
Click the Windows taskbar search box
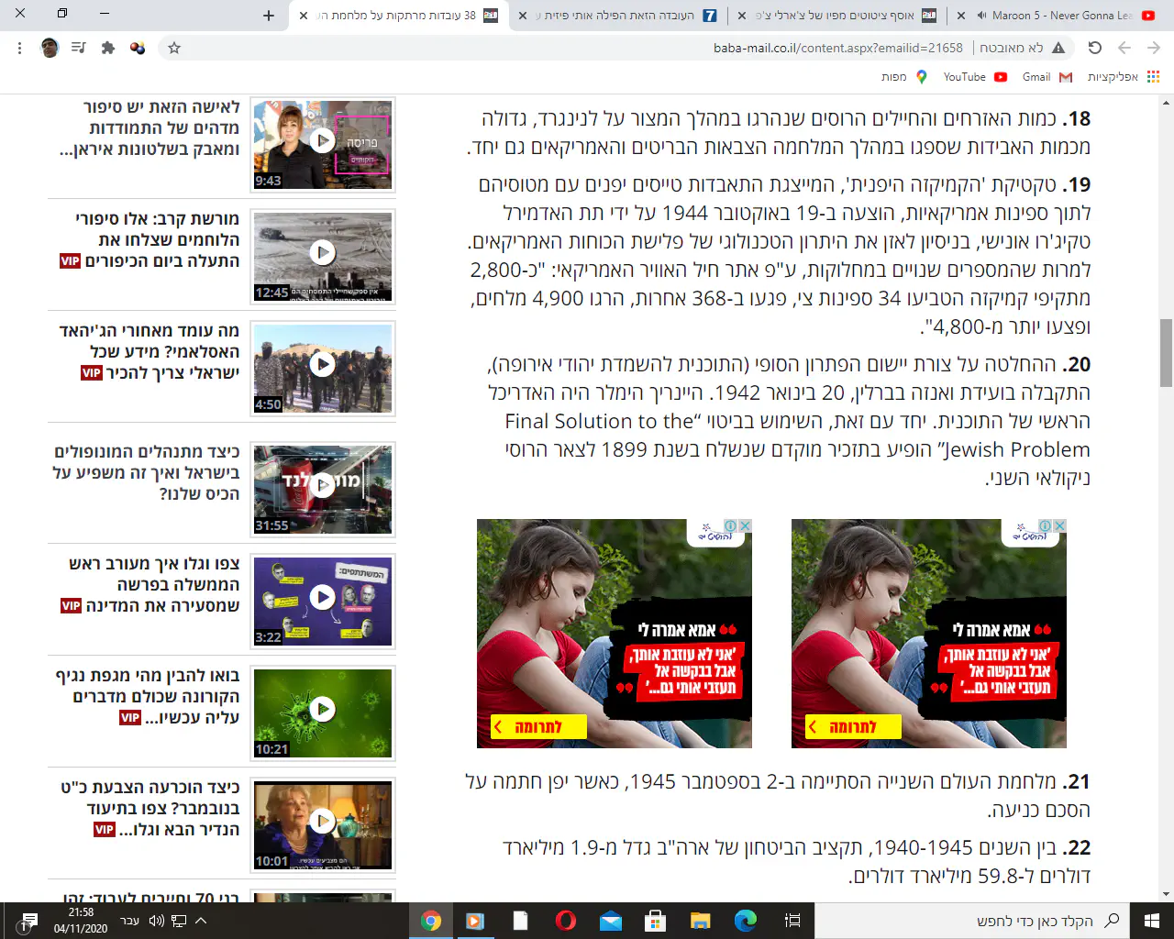tap(972, 921)
